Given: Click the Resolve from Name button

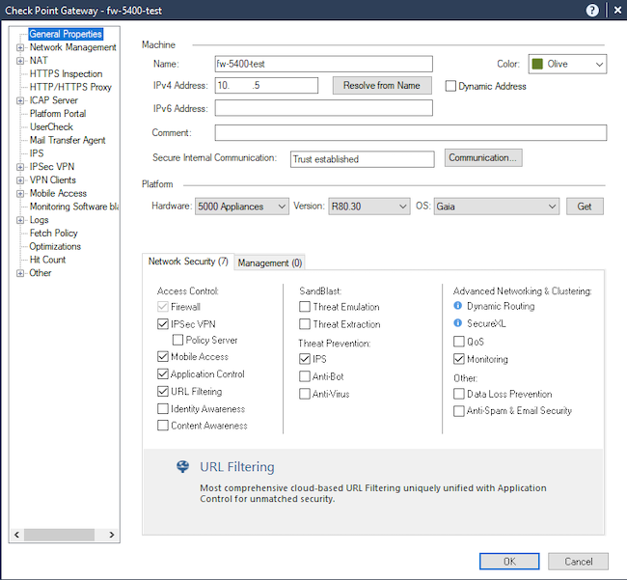Looking at the screenshot, I should coord(382,86).
